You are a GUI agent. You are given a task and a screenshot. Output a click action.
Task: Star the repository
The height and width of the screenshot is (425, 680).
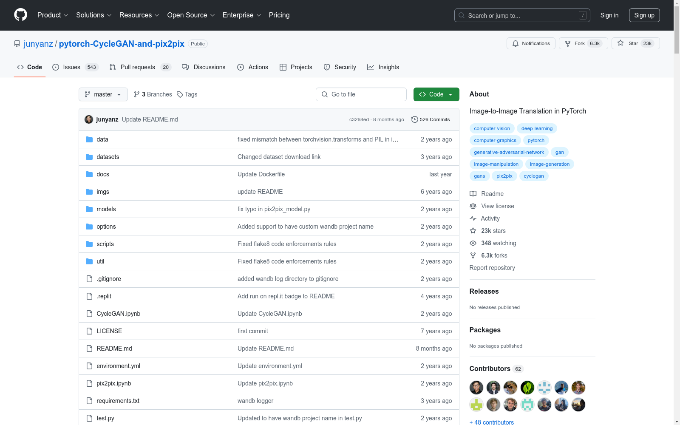[x=635, y=43]
